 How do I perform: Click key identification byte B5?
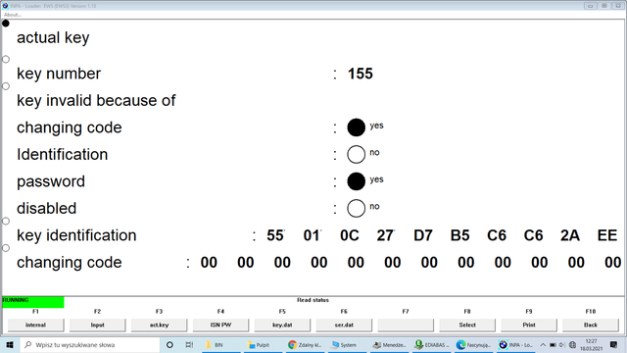459,235
